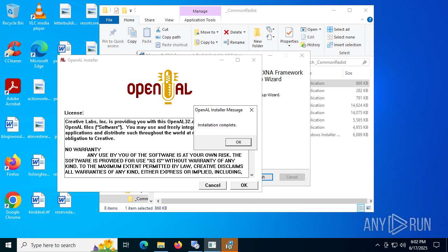Select the kinddeal.rtf desktop file

click(39, 203)
